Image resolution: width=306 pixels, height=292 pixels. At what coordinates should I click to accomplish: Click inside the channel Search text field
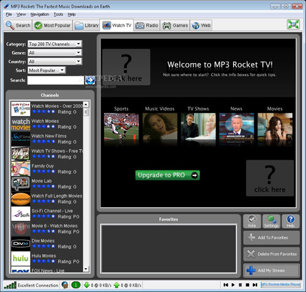click(56, 80)
